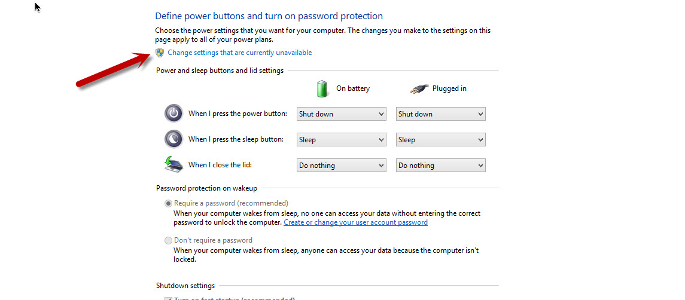Click the UAC shield icon beside Change settings

tap(160, 53)
